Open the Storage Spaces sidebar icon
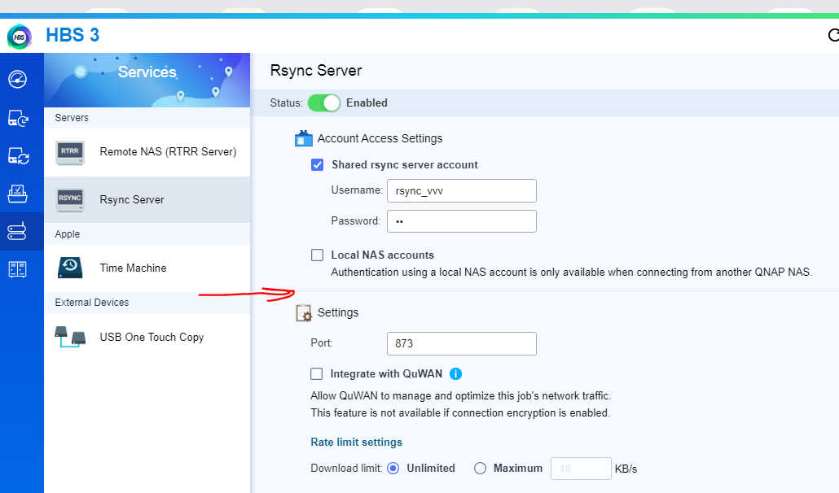Viewport: 839px width, 493px height. (18, 269)
